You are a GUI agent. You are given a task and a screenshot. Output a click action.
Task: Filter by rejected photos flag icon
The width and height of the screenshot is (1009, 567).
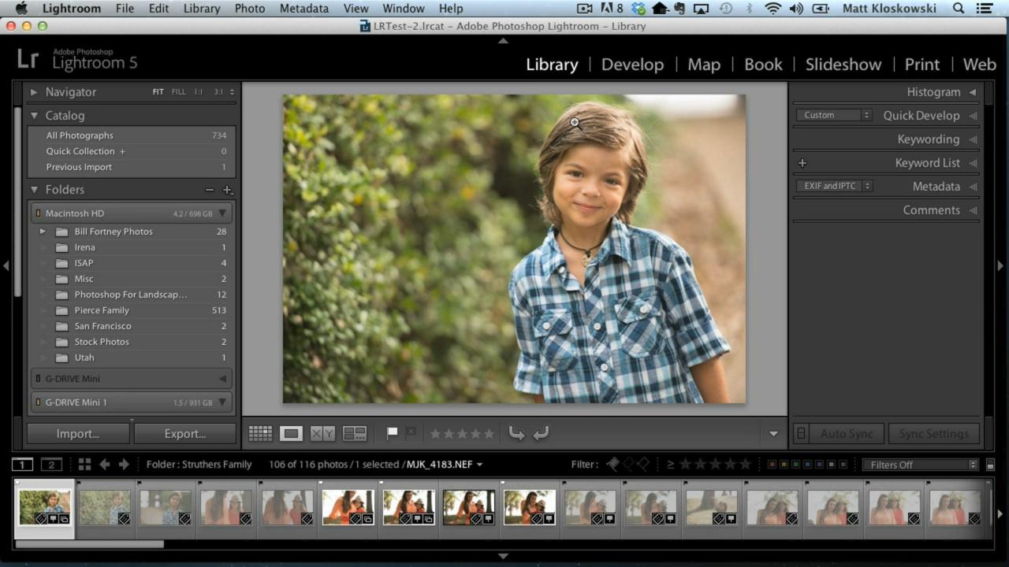point(643,465)
